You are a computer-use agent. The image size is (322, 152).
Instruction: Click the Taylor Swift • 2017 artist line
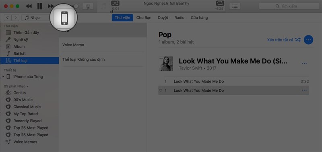point(197,68)
